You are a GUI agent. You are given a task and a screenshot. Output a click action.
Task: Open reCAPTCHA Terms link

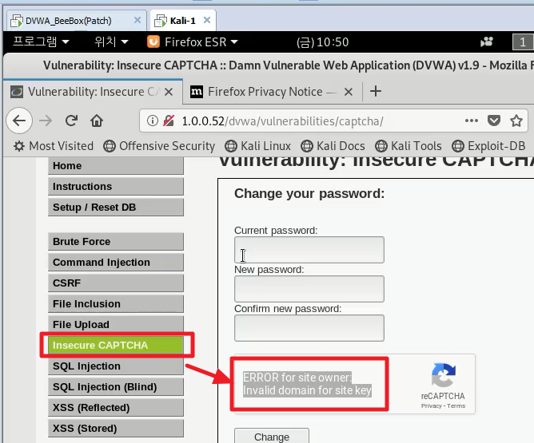456,405
